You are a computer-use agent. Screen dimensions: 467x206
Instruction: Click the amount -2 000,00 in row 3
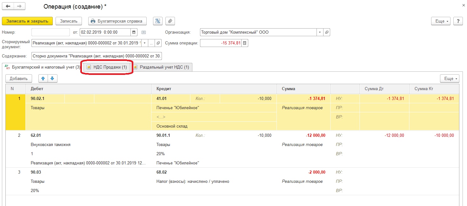point(317,172)
